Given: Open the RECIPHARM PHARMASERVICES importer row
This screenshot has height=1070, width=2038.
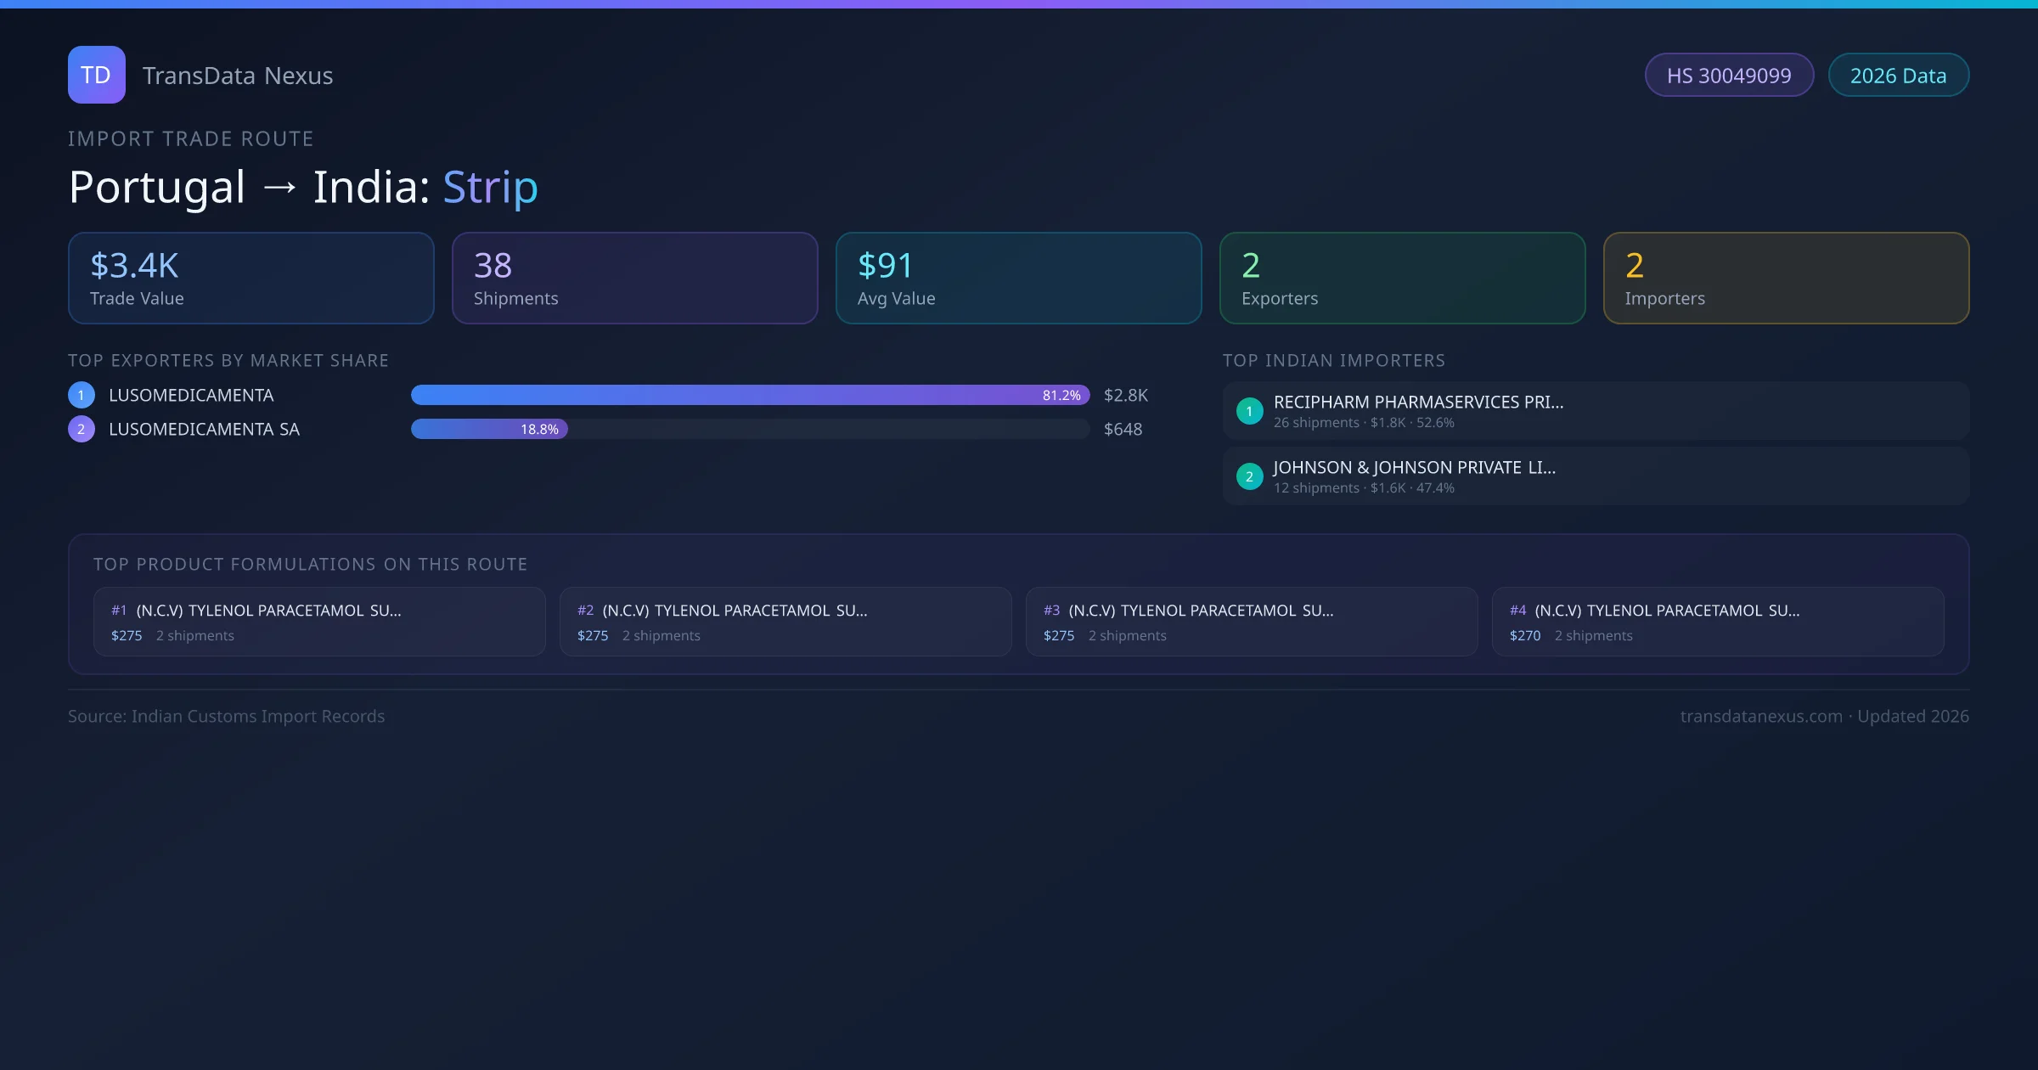Looking at the screenshot, I should coord(1596,411).
